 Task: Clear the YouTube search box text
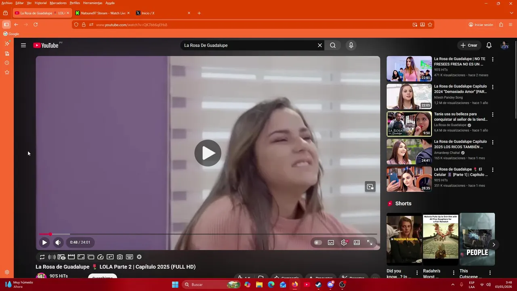pyautogui.click(x=320, y=45)
